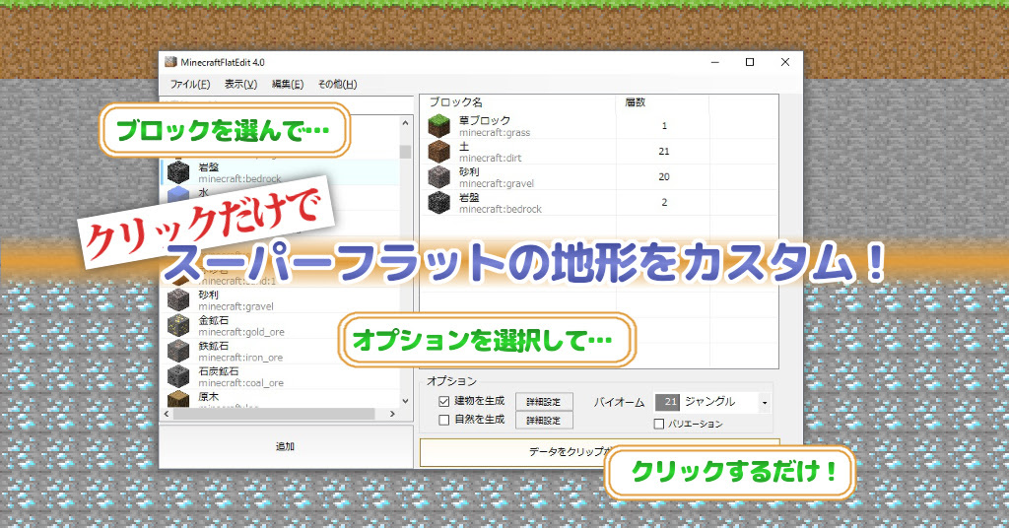Click the horizontal scrollbar thumb under block list

[x=274, y=414]
